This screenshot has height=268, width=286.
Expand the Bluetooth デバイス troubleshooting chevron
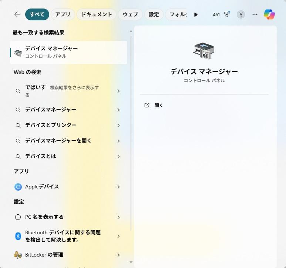point(118,236)
